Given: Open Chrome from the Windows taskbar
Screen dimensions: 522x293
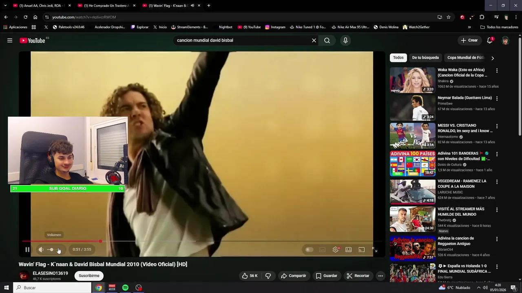Looking at the screenshot, I should (99, 288).
